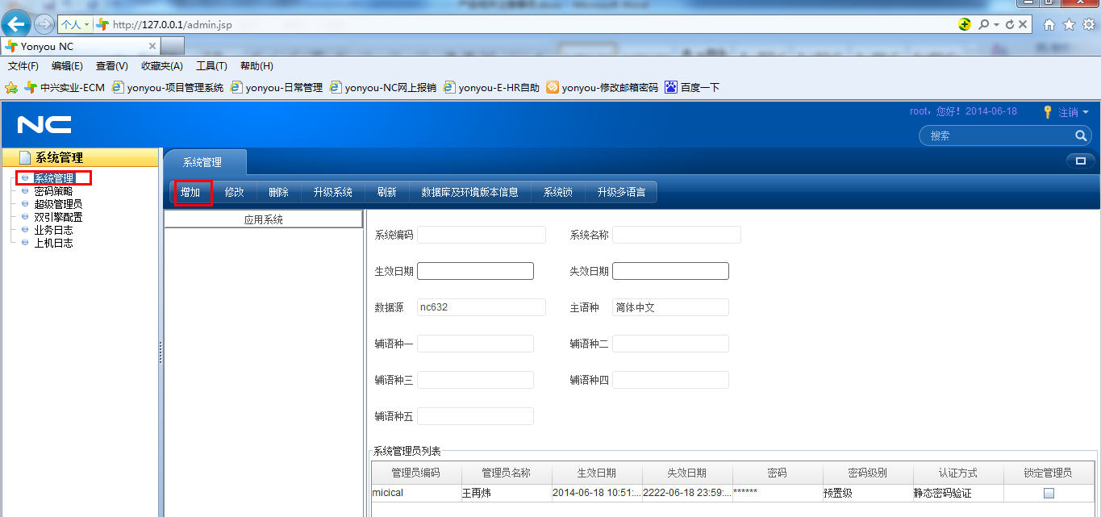
Task: Open the 帮助(H) menu
Action: click(x=256, y=66)
